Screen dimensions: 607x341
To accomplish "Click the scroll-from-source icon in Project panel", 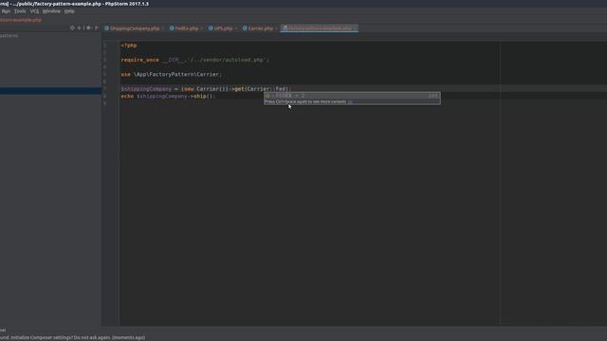I will 72,27.
